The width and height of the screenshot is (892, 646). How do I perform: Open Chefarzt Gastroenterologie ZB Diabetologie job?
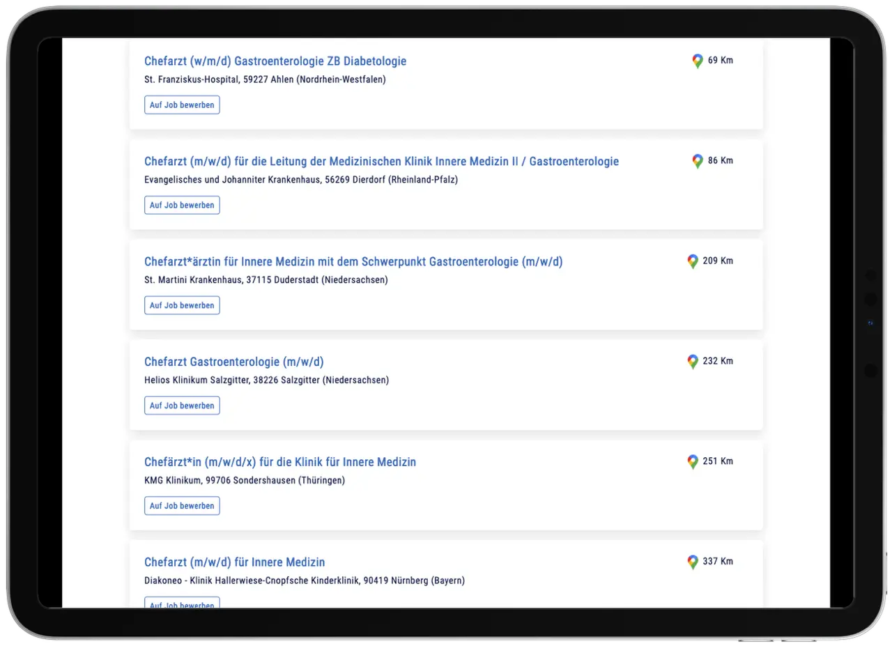(x=275, y=61)
